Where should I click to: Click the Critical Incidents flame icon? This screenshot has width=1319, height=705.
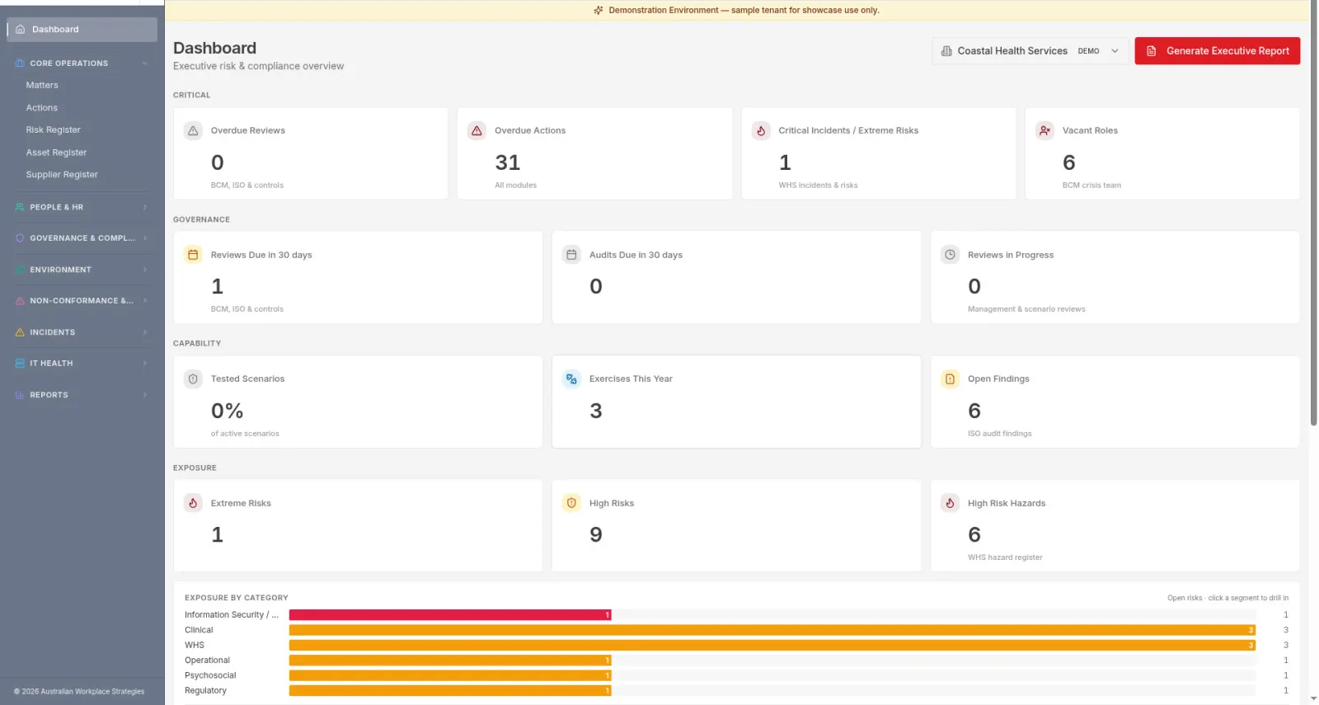coord(761,130)
